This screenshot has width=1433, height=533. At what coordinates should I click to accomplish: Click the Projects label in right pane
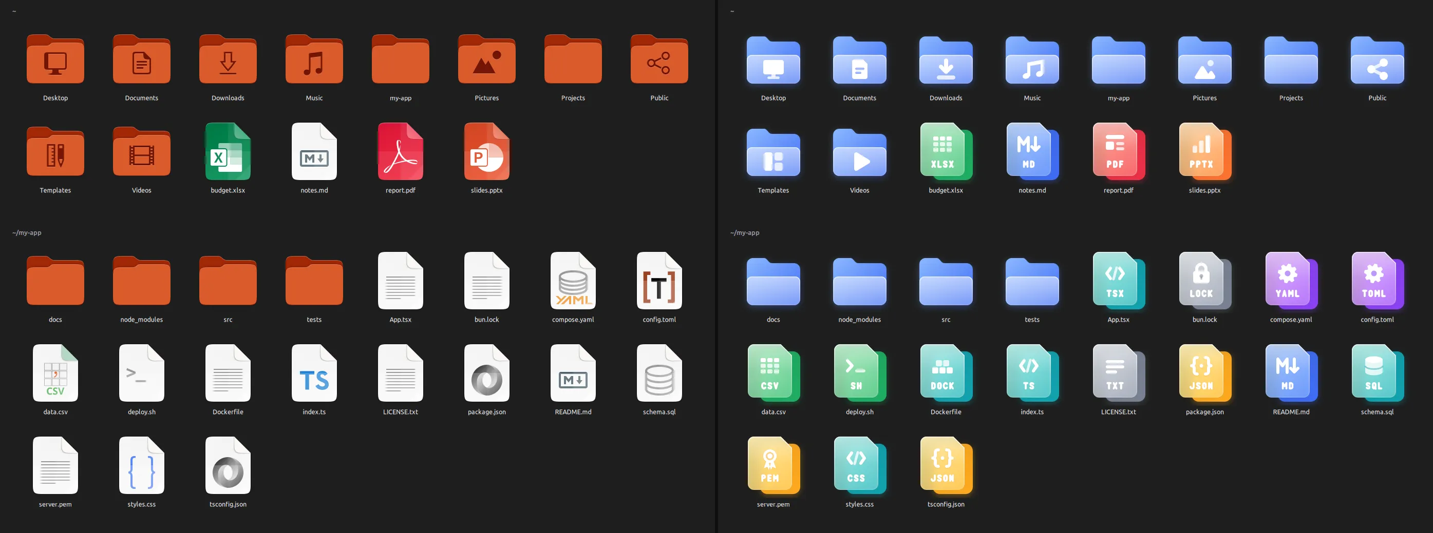pos(1291,98)
